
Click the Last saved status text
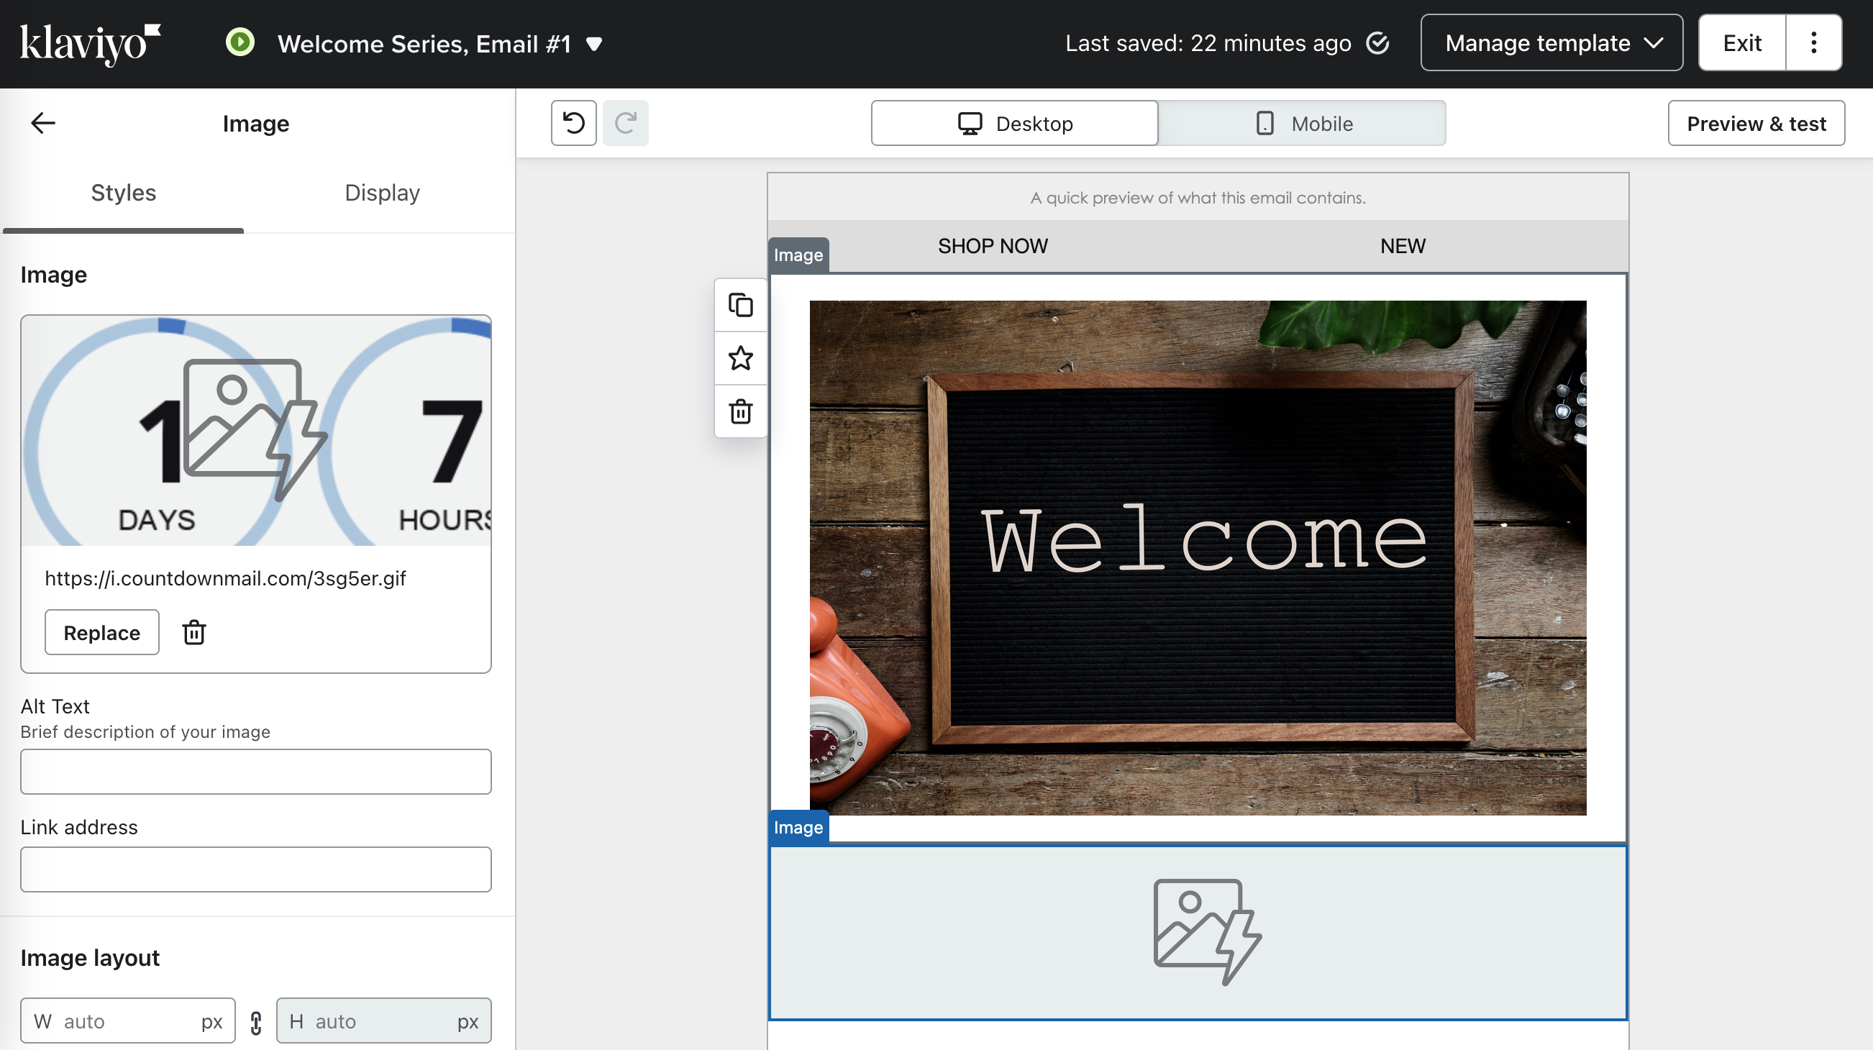pyautogui.click(x=1208, y=43)
